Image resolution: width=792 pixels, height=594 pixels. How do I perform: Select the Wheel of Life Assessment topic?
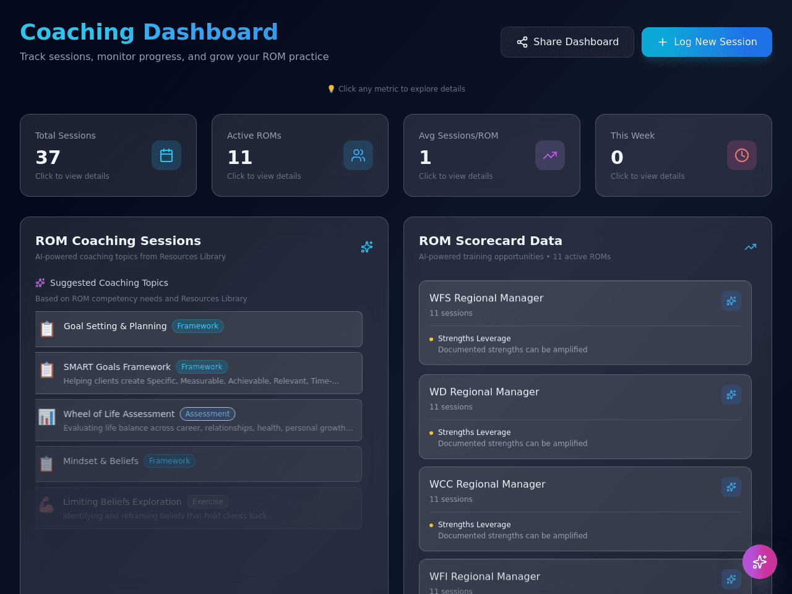tap(199, 420)
